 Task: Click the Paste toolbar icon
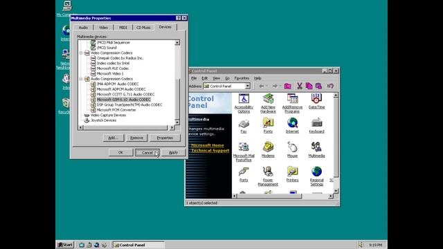[318, 86]
